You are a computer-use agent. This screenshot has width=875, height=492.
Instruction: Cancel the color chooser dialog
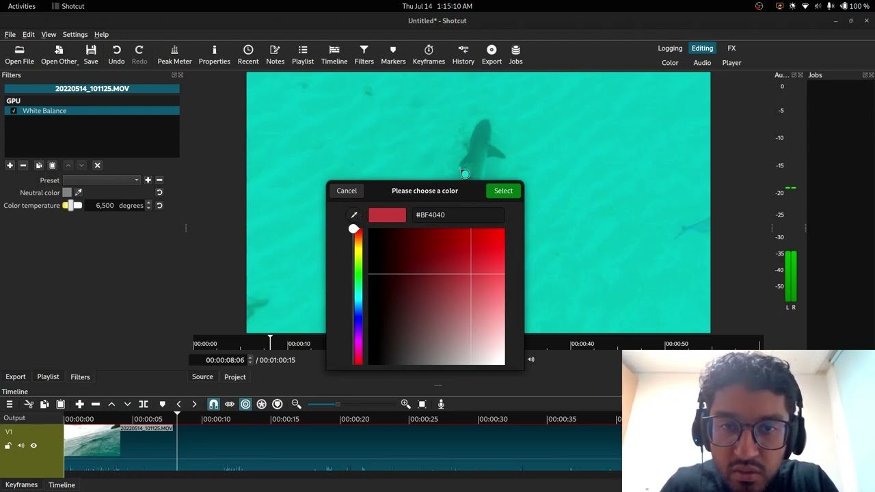347,191
